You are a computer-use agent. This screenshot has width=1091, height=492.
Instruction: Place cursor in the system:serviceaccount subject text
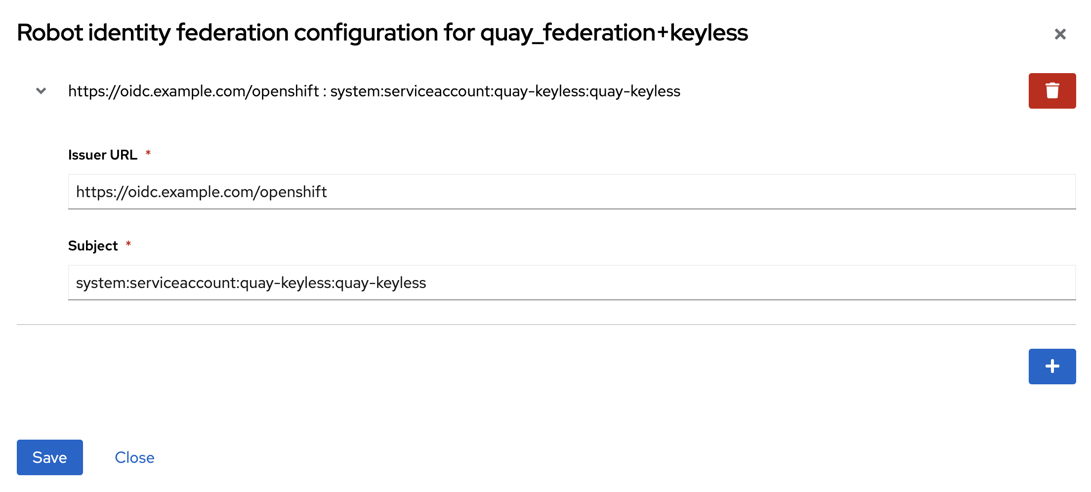[x=251, y=283]
